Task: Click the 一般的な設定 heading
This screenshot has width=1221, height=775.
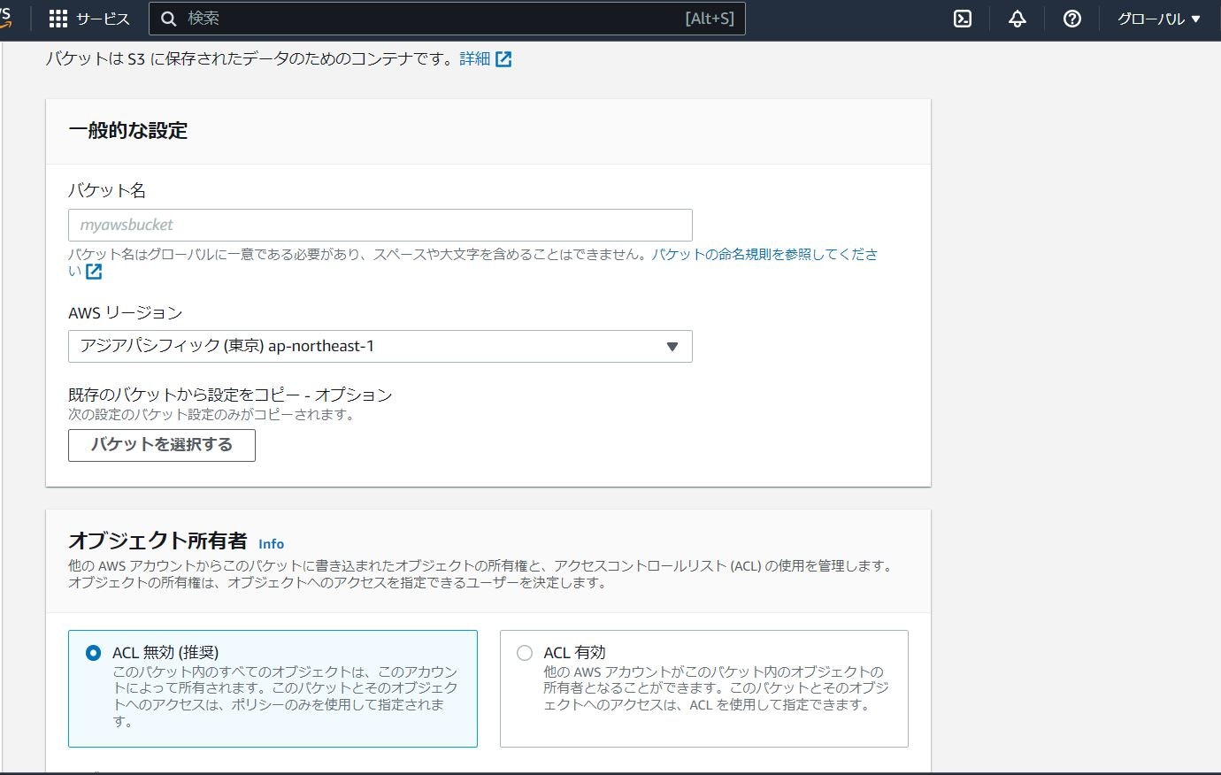Action: pyautogui.click(x=128, y=131)
